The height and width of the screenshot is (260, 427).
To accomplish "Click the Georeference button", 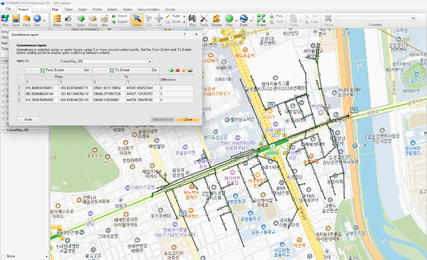I will 162,120.
